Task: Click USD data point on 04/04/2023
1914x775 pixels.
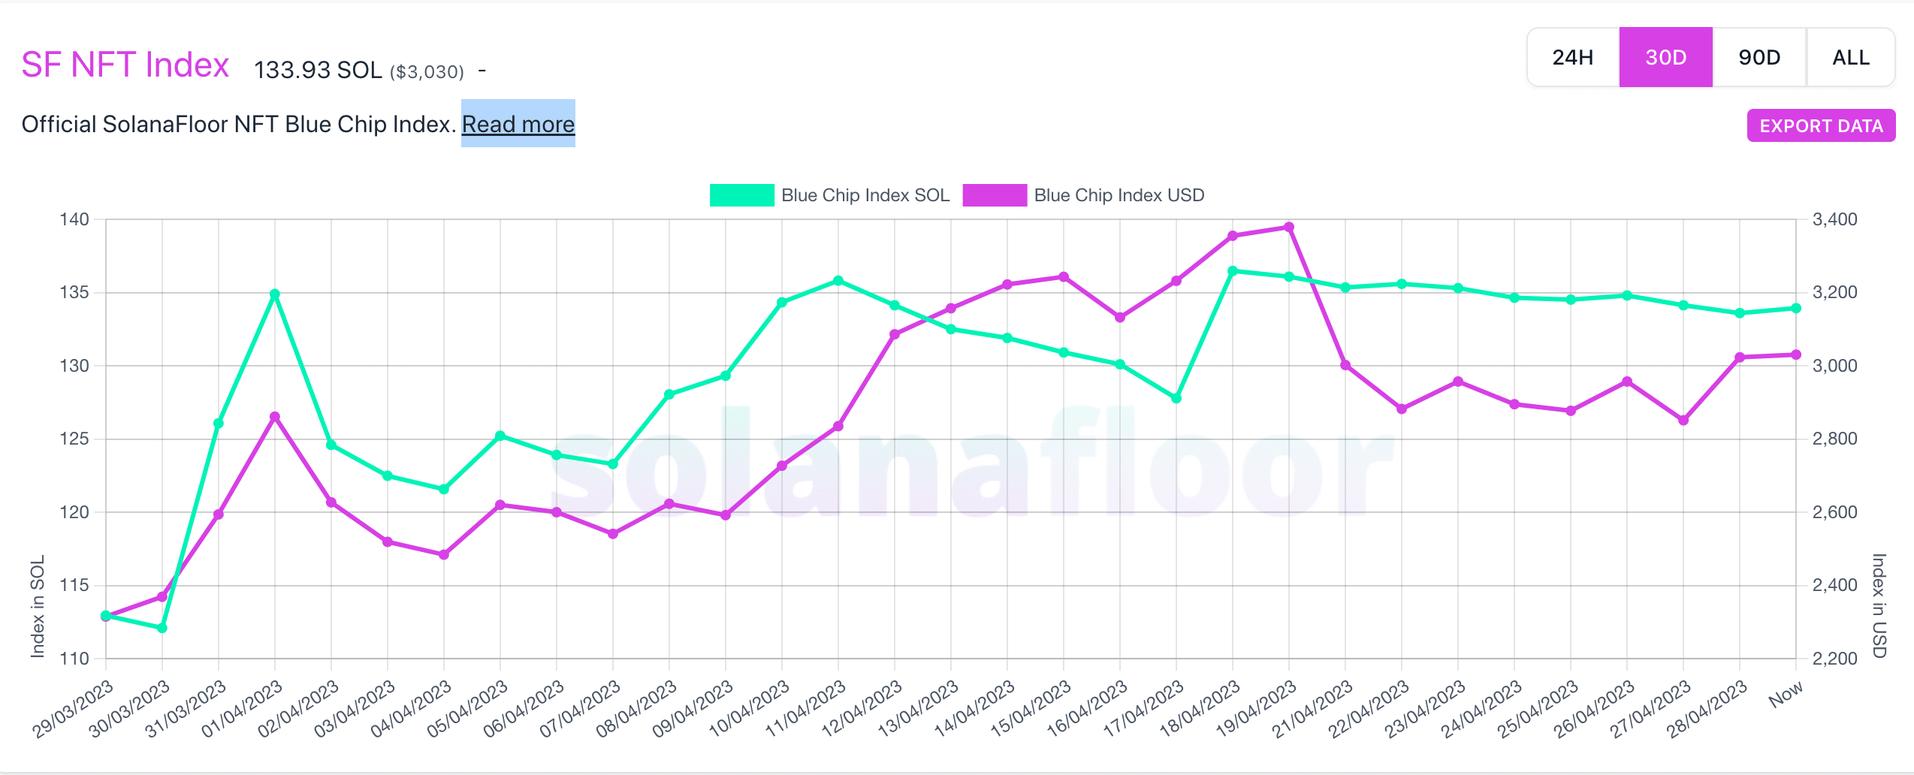Action: [x=444, y=554]
